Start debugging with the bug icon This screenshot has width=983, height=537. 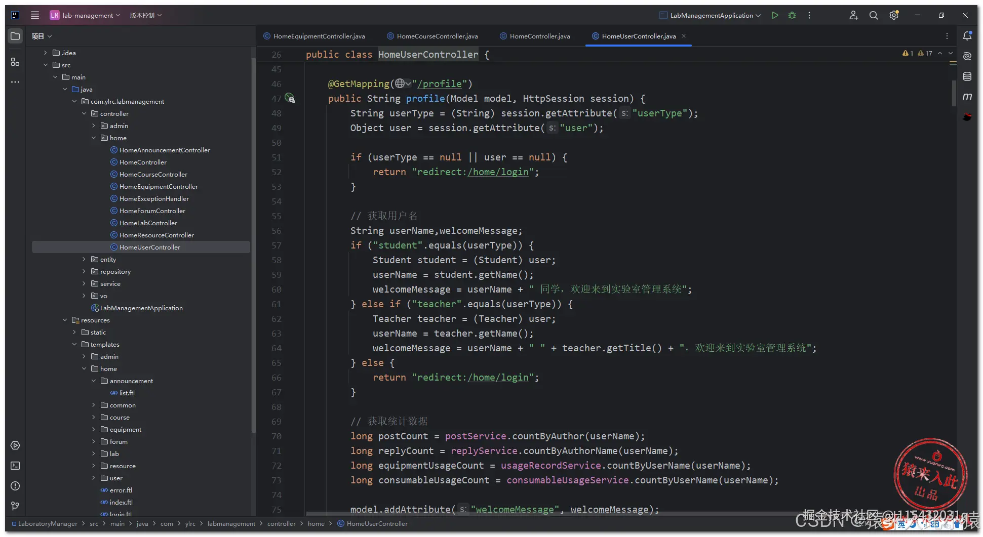pyautogui.click(x=792, y=15)
